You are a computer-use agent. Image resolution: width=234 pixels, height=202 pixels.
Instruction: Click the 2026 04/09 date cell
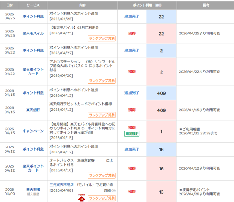click(x=10, y=192)
